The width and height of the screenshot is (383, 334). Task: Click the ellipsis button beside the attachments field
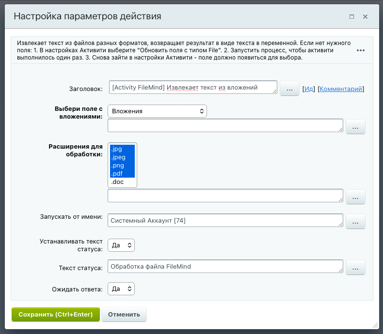(x=355, y=127)
